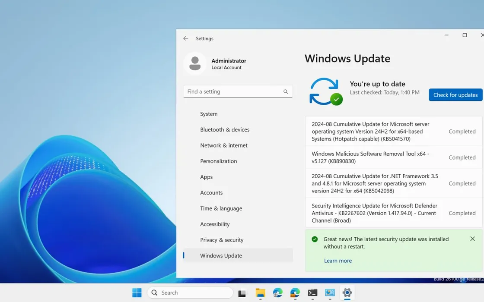484x302 pixels.
Task: Open Time & language settings
Action: 238,208
